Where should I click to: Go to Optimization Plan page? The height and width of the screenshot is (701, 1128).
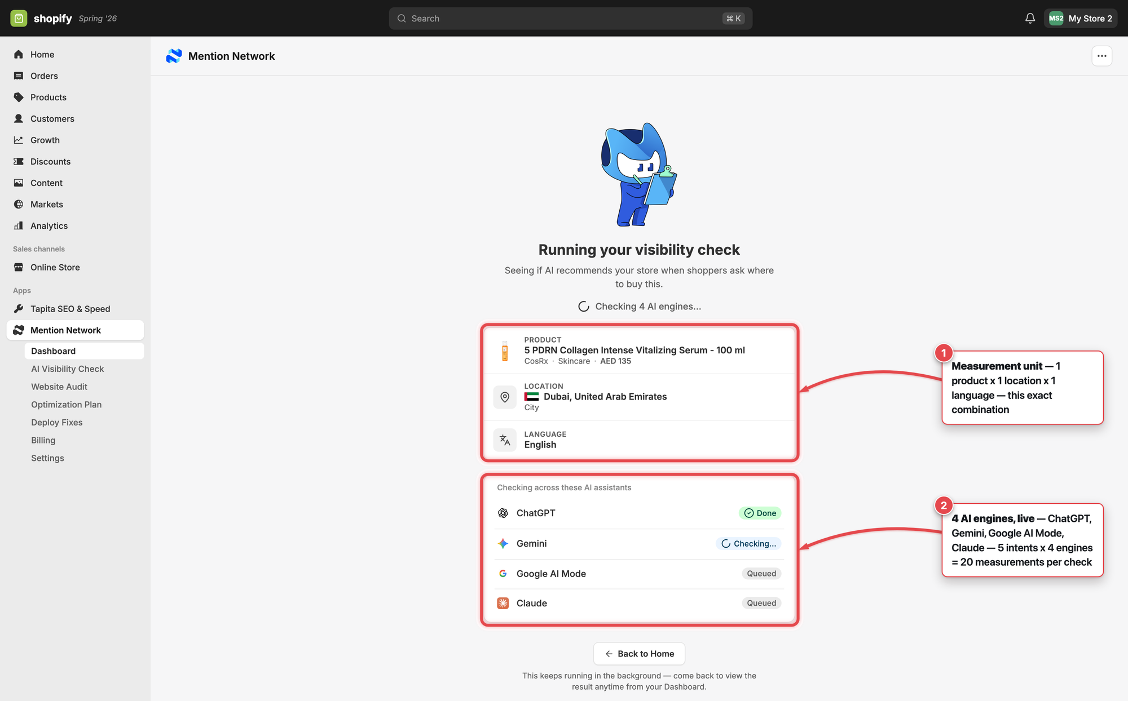[x=67, y=405]
